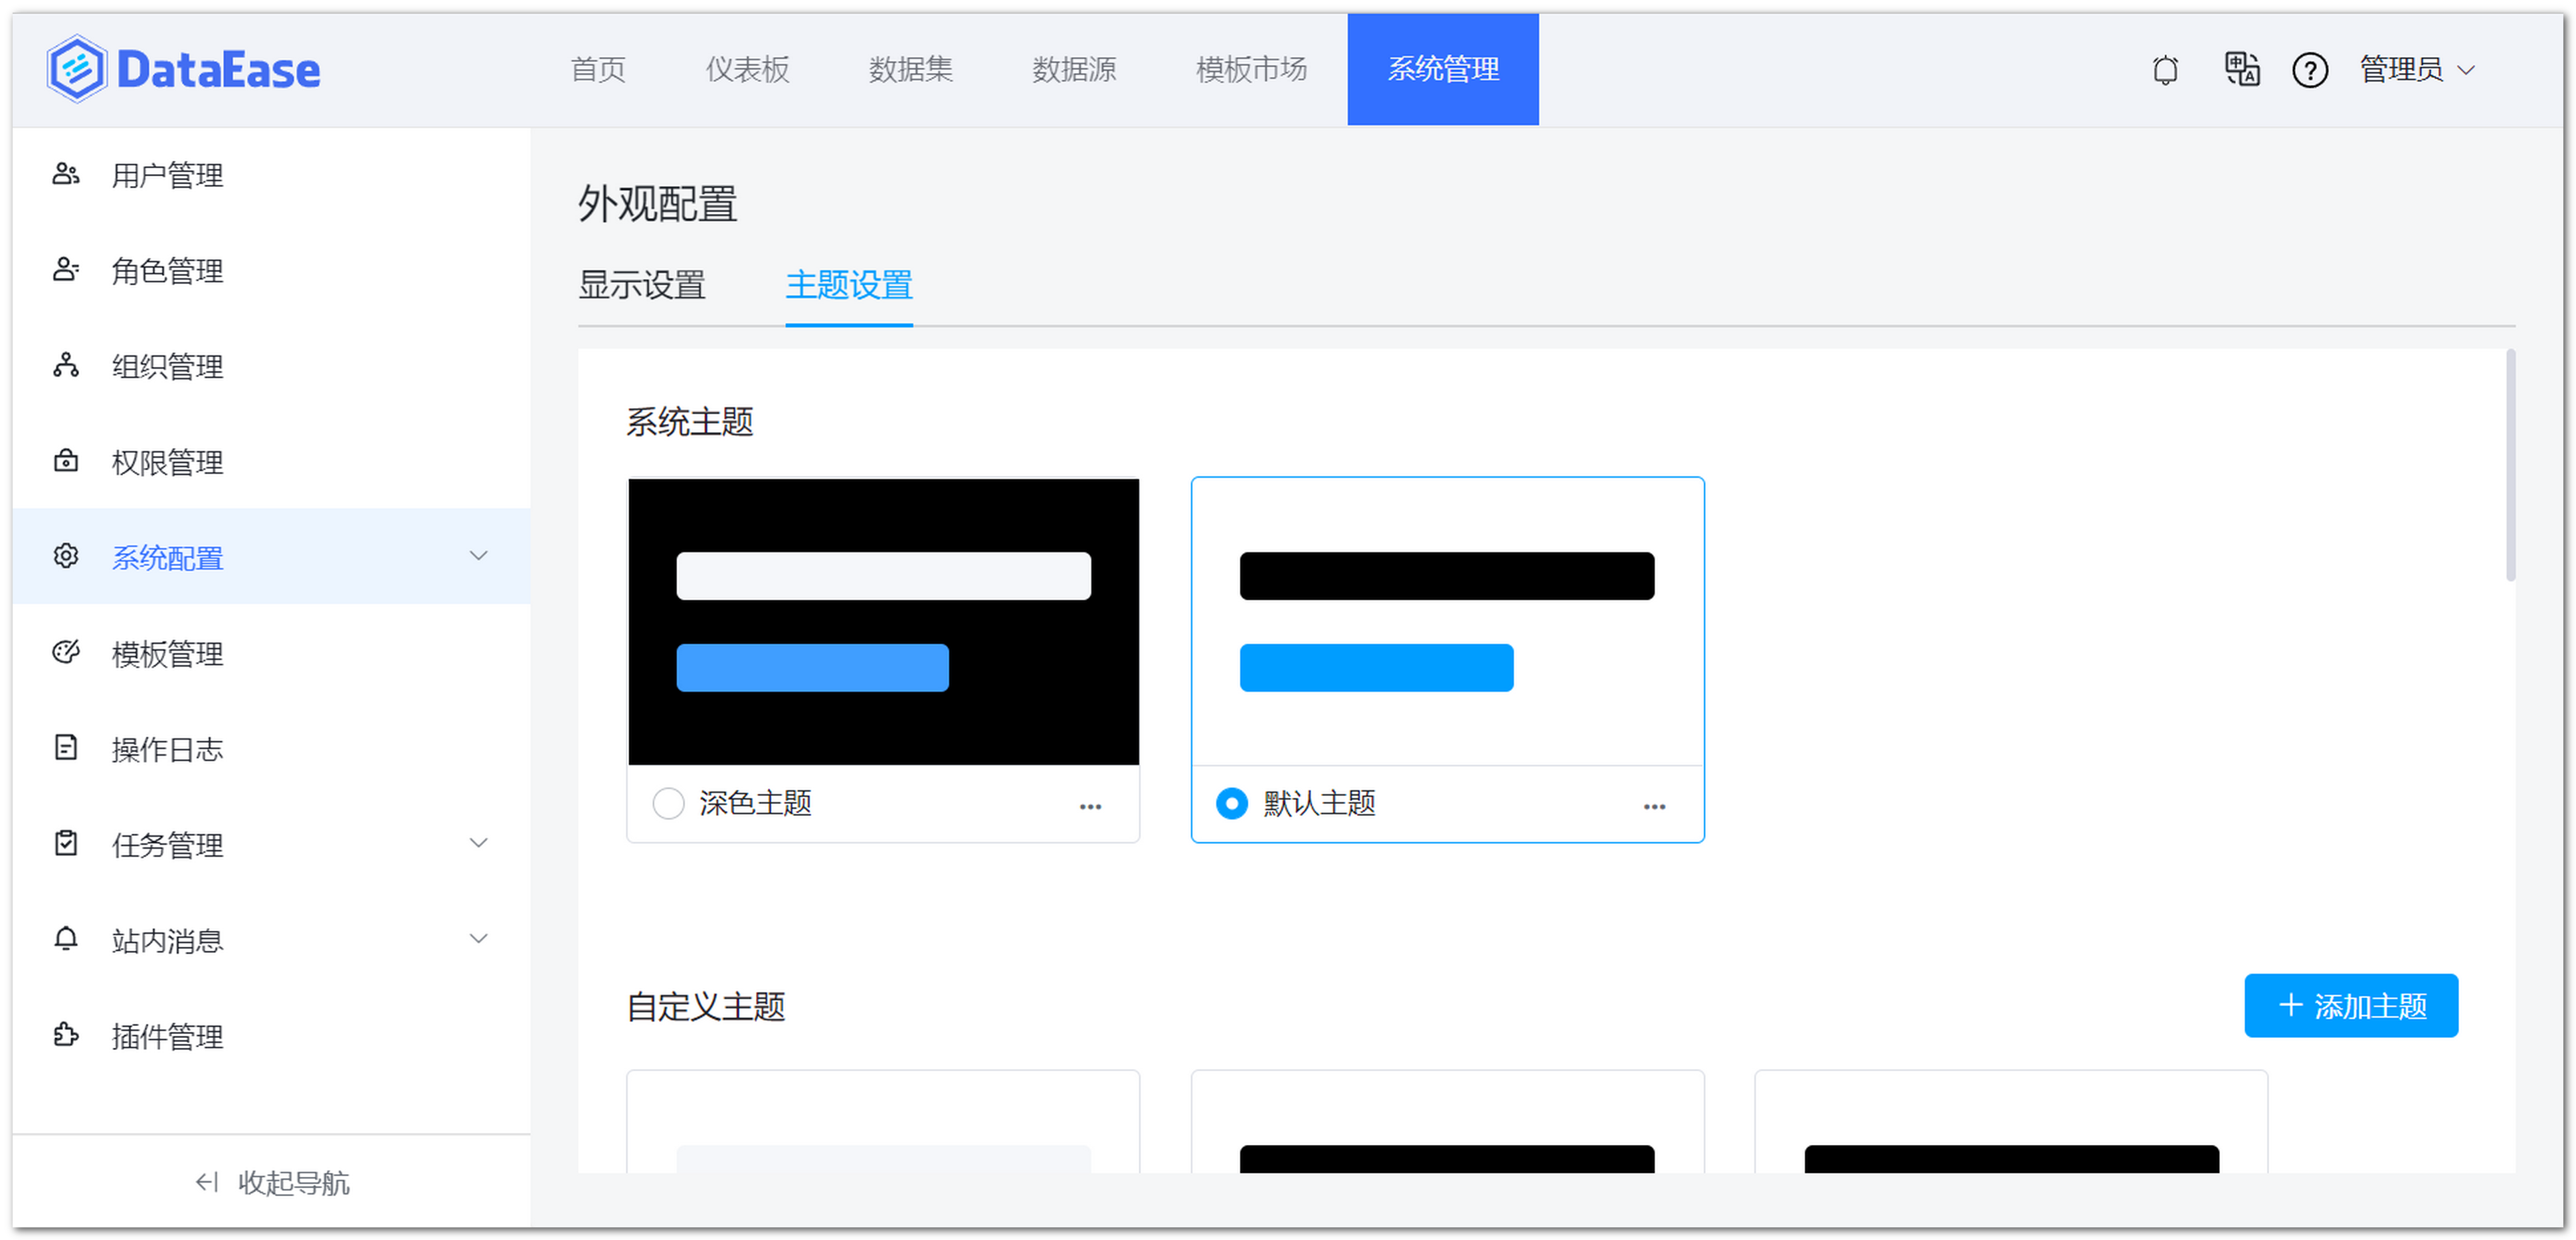Viewport: 2576px width, 1240px height.
Task: Open the 数据集 menu
Action: pyautogui.click(x=910, y=69)
